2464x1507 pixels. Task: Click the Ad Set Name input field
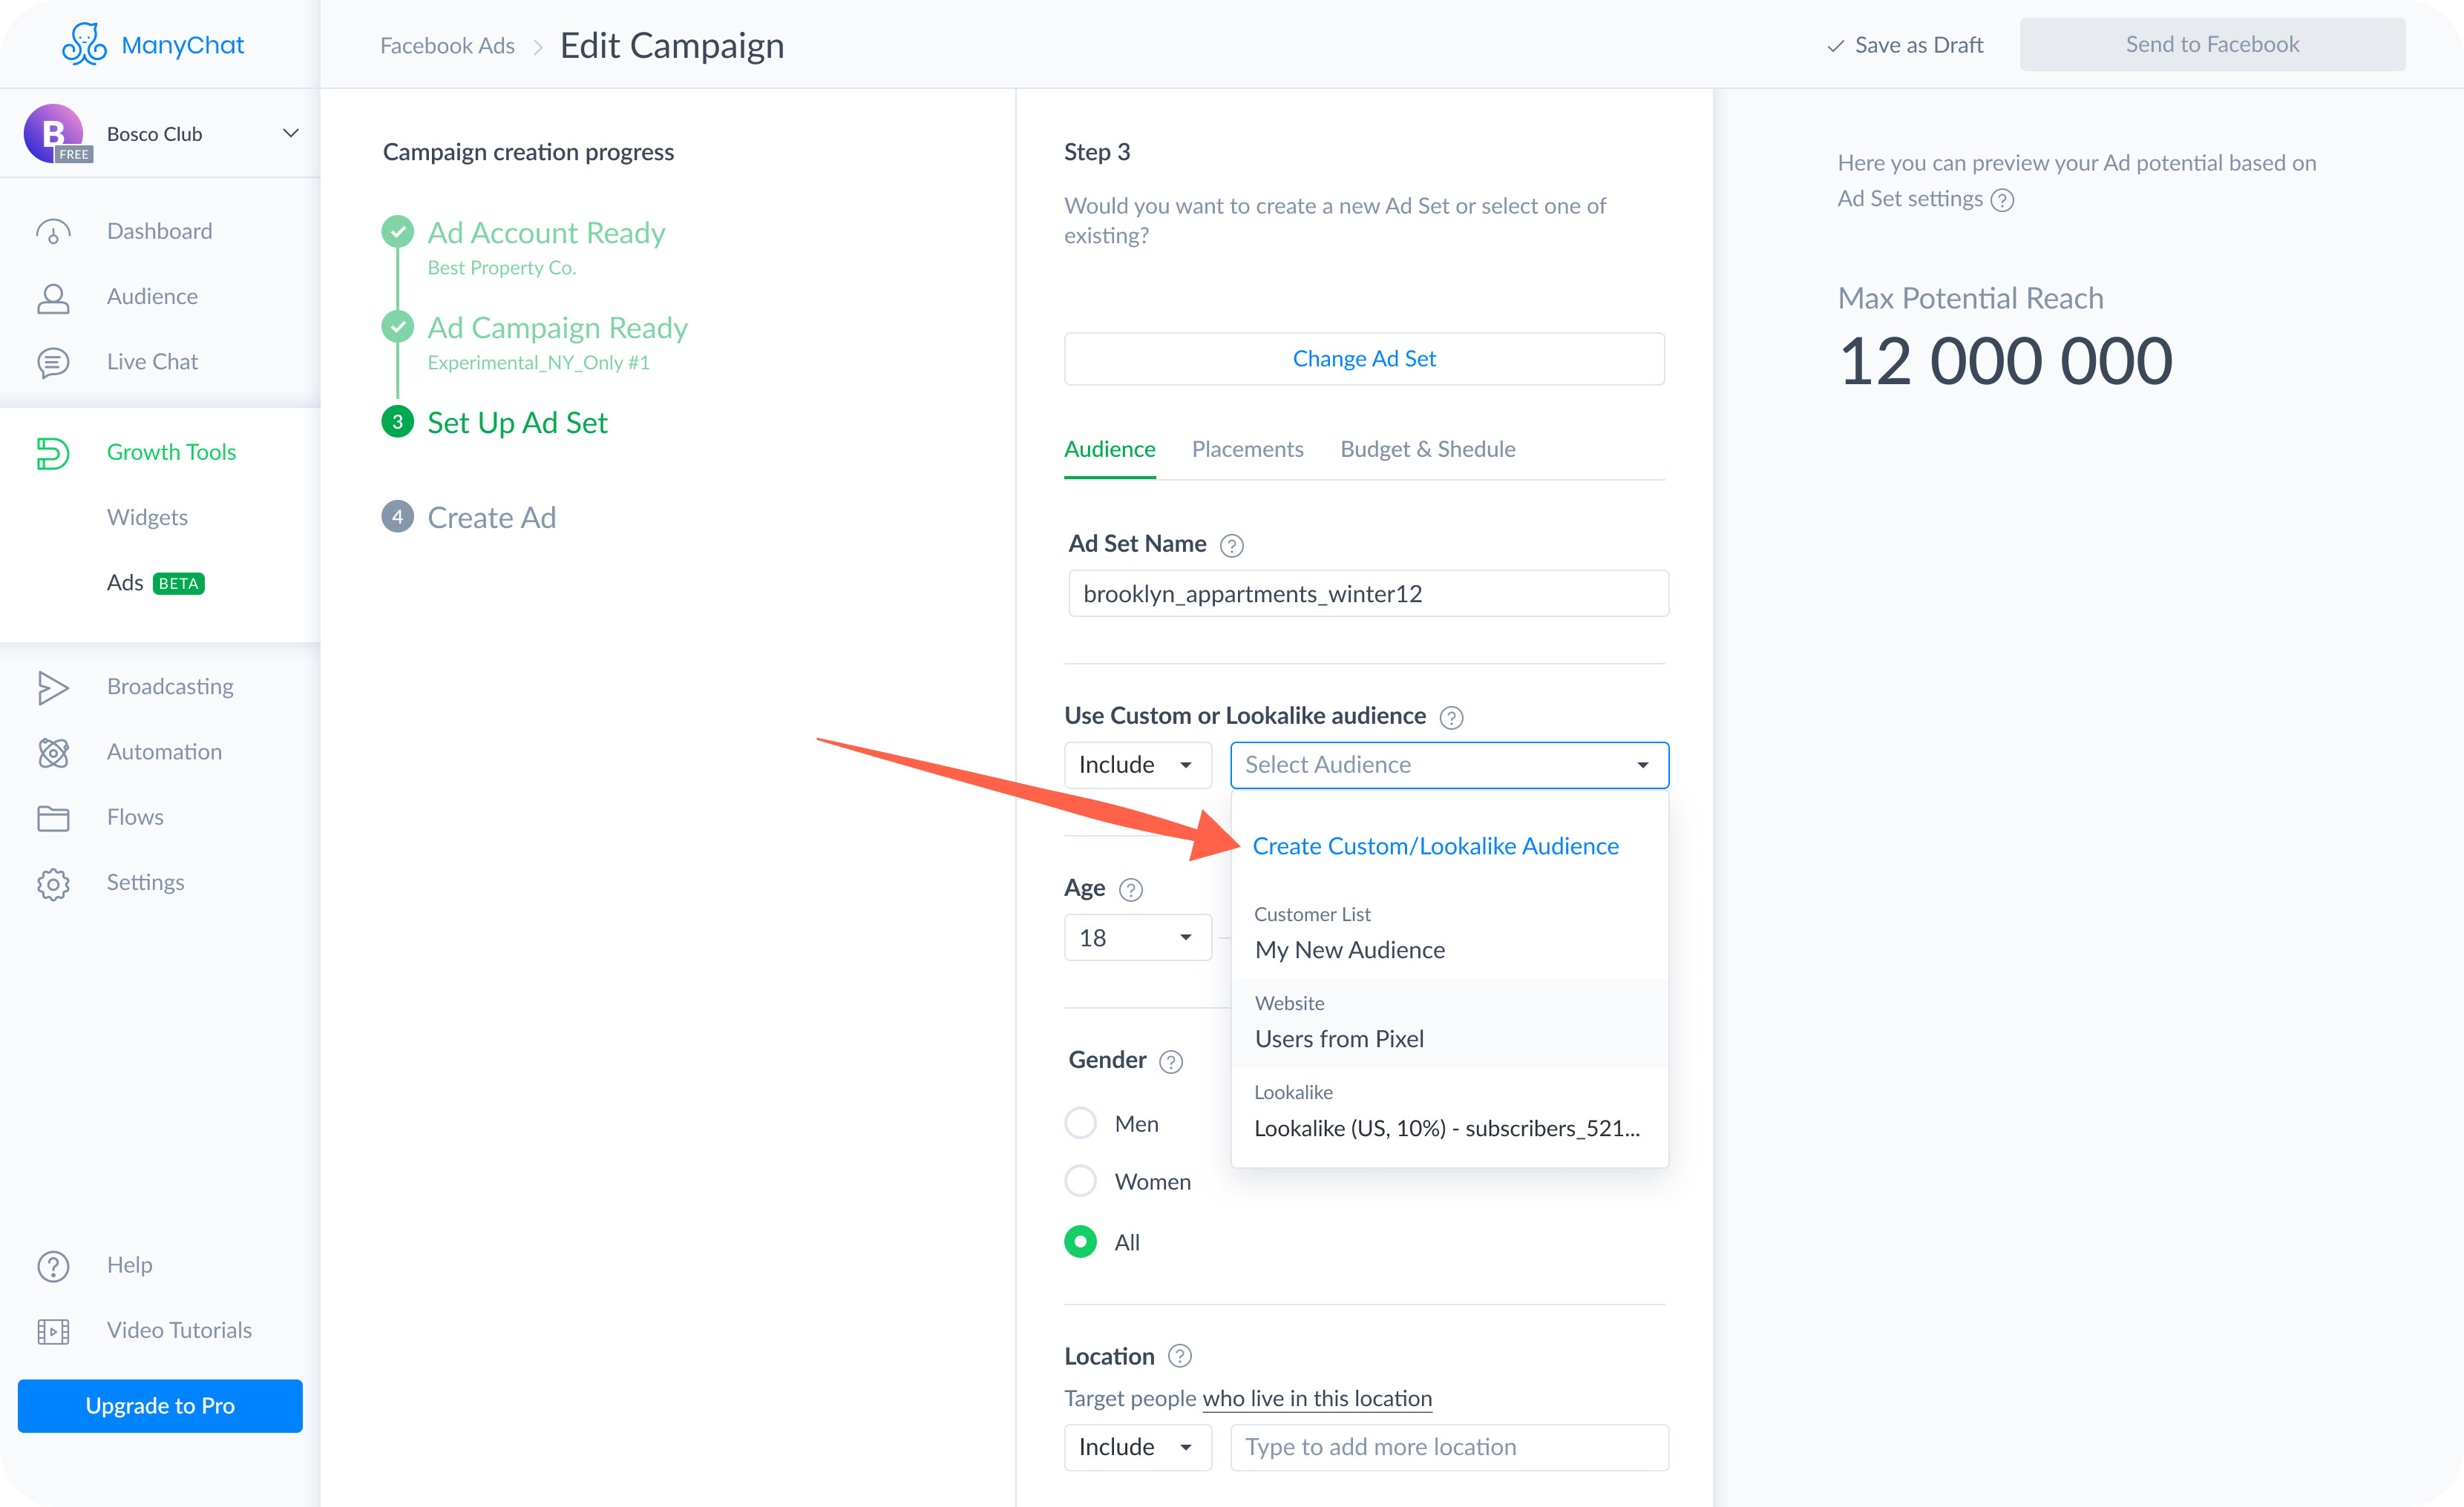click(1366, 593)
